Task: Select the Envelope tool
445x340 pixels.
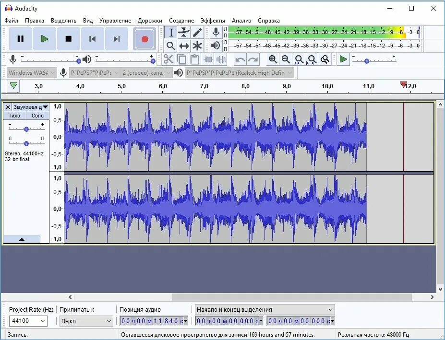Action: click(184, 32)
